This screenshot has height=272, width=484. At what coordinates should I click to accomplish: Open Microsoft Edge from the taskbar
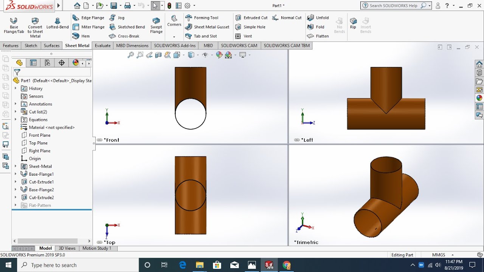click(x=183, y=265)
